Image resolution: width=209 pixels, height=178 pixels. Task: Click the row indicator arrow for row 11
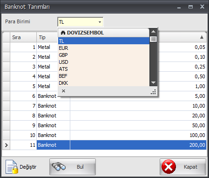click(7, 145)
